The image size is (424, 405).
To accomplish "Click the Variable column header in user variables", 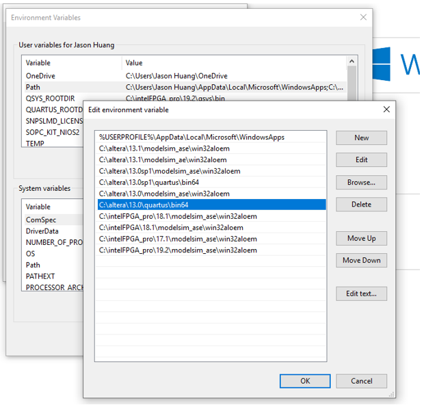I will pyautogui.click(x=72, y=63).
